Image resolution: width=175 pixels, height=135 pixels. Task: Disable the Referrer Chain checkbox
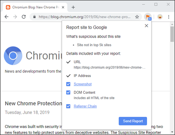68,106
